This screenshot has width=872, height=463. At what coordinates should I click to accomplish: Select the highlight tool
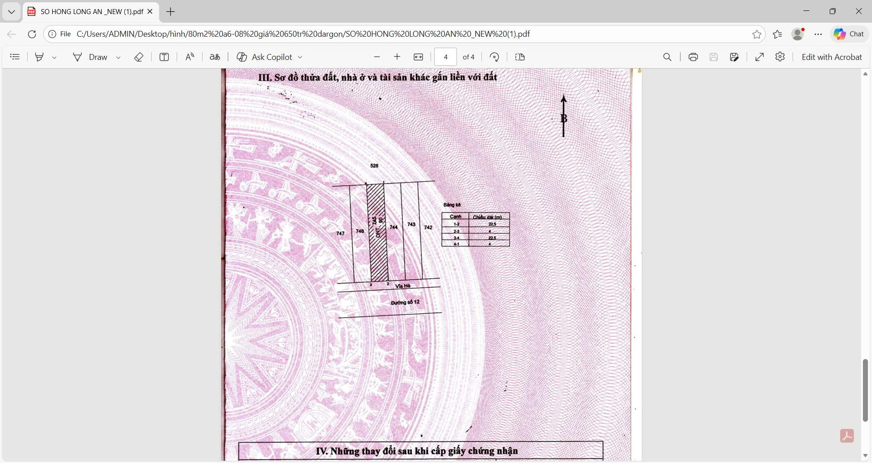point(40,57)
